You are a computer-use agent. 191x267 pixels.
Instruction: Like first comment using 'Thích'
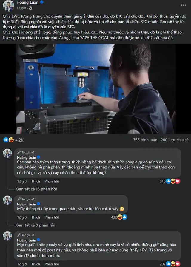[x=36, y=181]
